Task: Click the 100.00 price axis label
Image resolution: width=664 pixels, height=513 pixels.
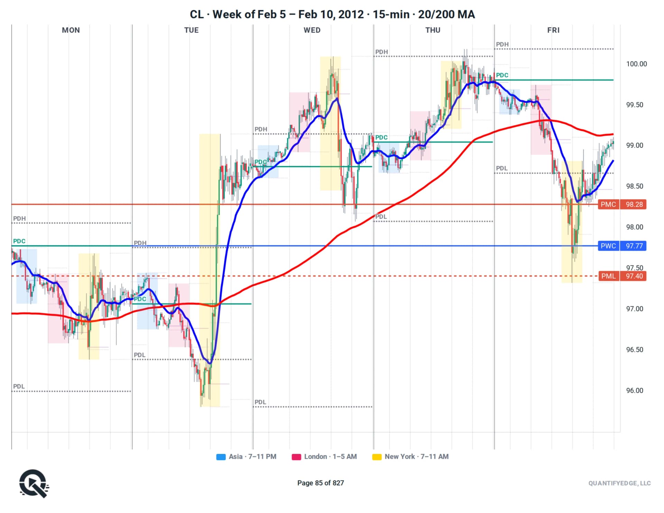Action: (636, 64)
